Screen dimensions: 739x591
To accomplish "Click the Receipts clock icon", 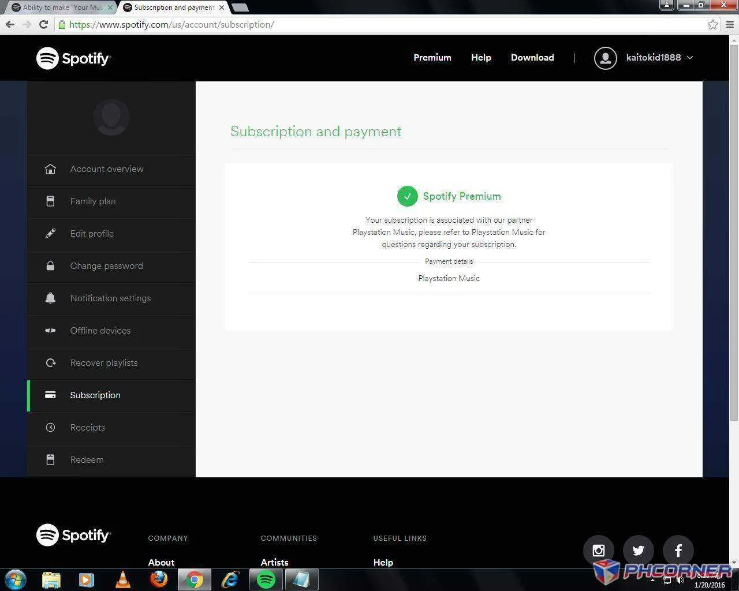I will [50, 428].
